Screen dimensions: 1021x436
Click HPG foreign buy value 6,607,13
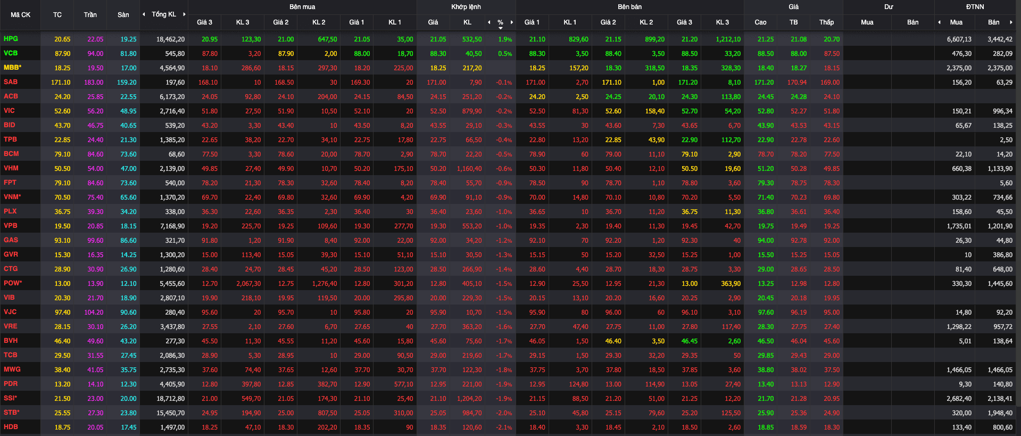[x=959, y=39]
